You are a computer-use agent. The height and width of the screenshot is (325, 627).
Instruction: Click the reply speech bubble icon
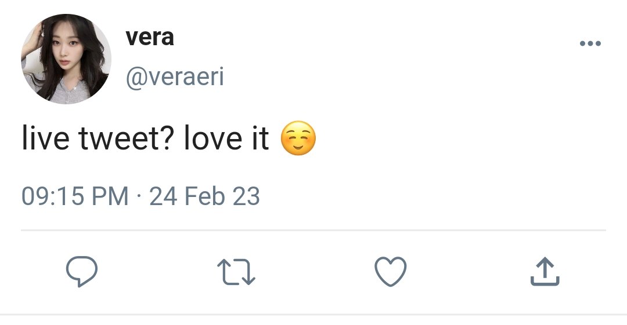pyautogui.click(x=82, y=272)
